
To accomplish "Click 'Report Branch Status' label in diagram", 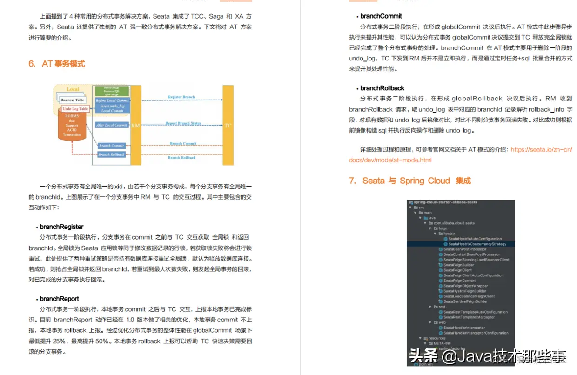I will click(183, 123).
